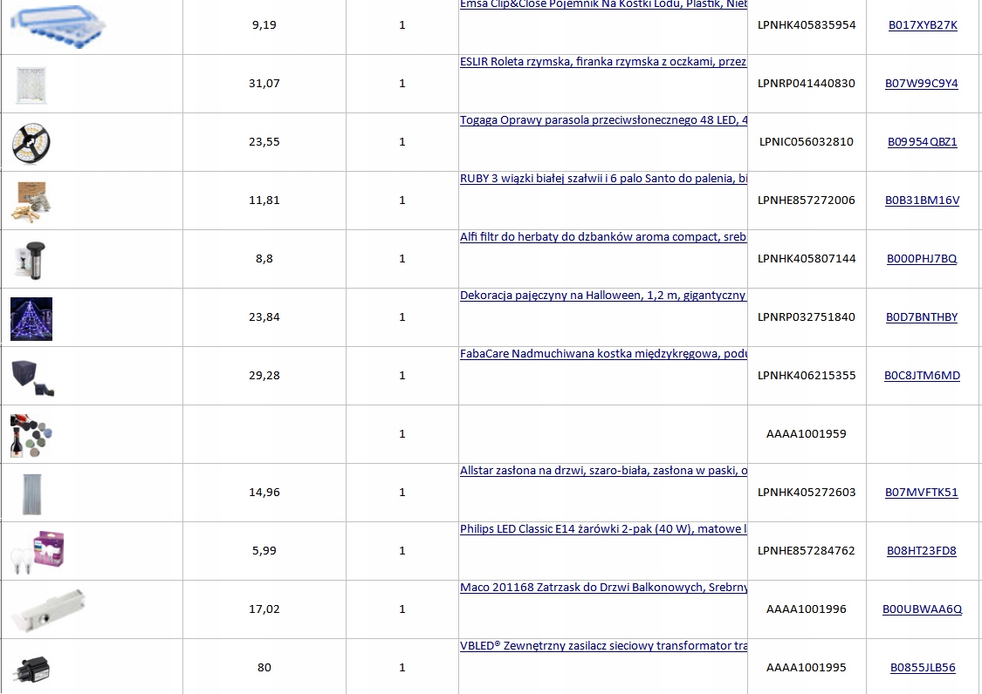
Task: Select the price cell showing 80
Action: click(264, 668)
